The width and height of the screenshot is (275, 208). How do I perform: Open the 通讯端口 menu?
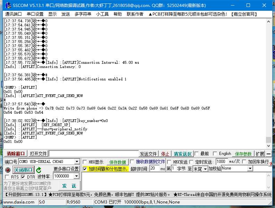point(13,14)
